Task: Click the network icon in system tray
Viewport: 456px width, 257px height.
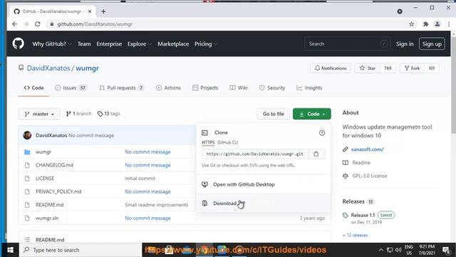Action: [390, 250]
